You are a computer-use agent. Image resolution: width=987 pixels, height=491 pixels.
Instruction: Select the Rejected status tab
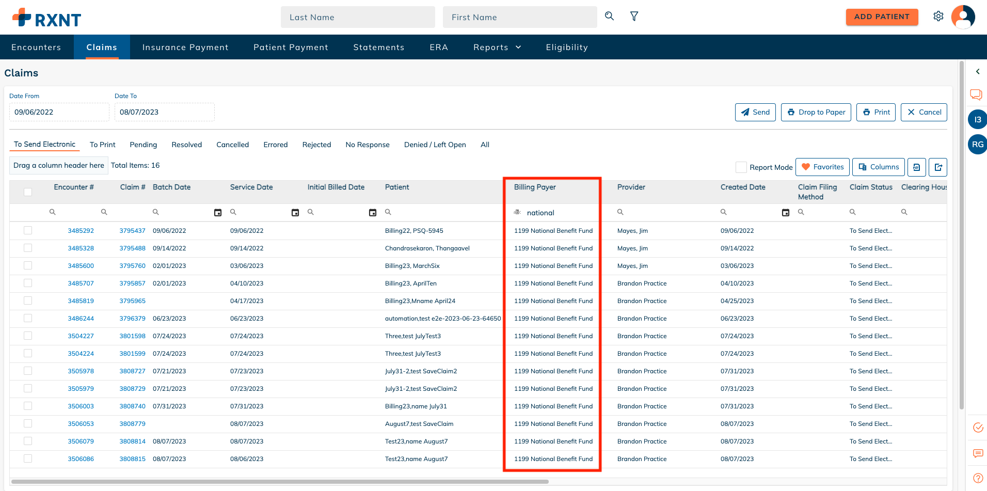316,145
